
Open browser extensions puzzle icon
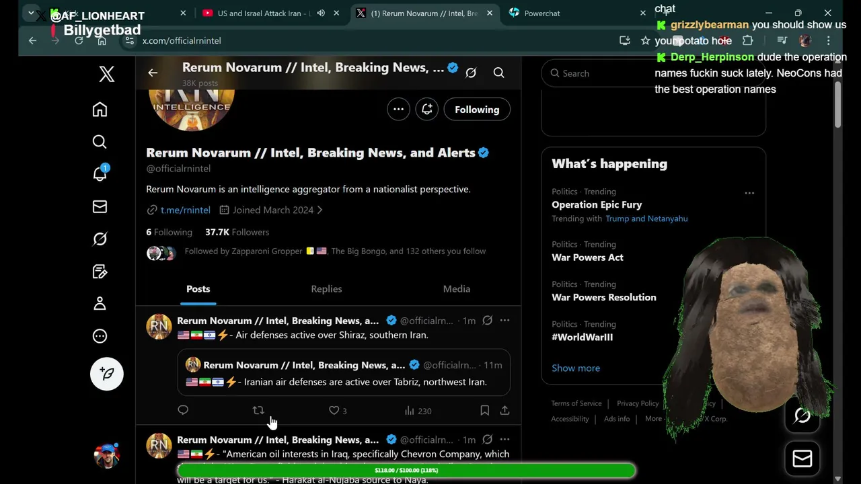tap(747, 40)
